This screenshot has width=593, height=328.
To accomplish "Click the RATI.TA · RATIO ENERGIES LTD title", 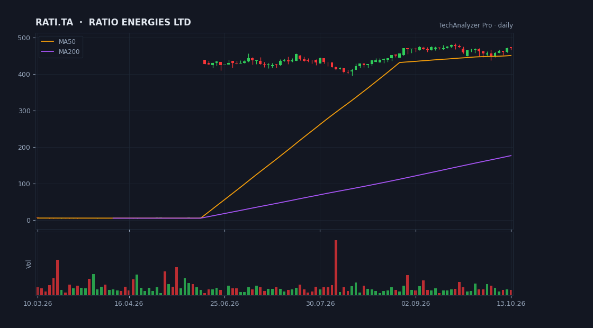I will click(113, 23).
